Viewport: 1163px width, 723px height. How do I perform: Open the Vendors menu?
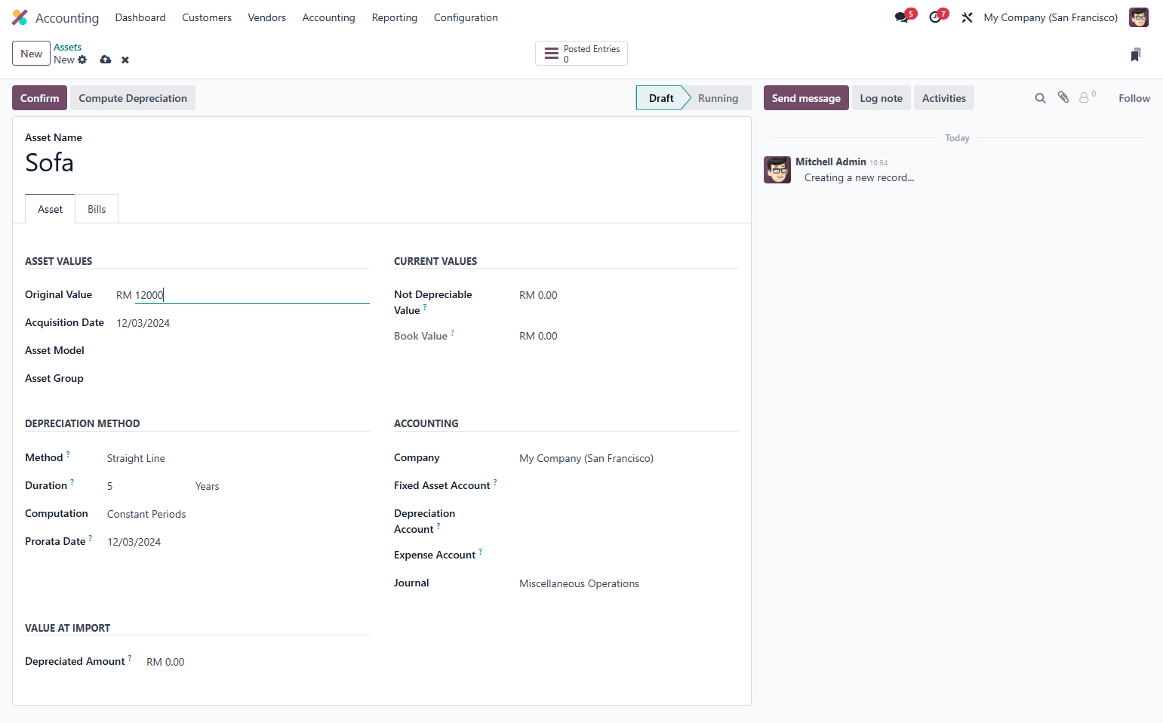click(x=267, y=17)
